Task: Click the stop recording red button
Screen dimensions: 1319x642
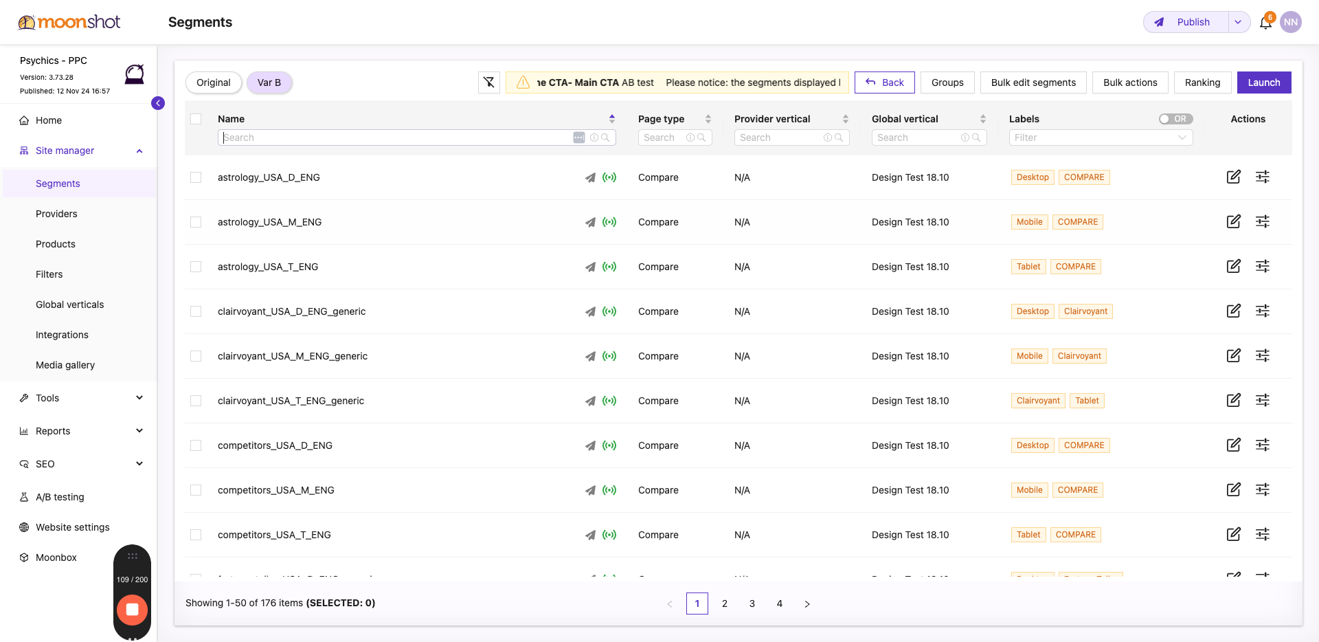Action: click(x=133, y=610)
